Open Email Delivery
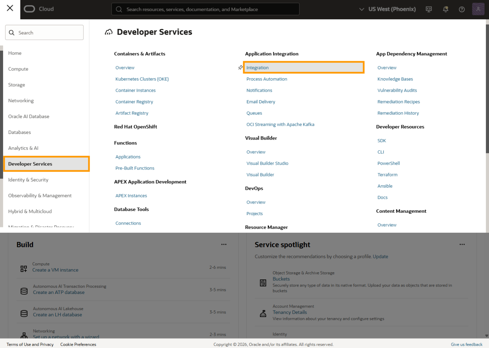This screenshot has width=489, height=348. click(x=261, y=102)
